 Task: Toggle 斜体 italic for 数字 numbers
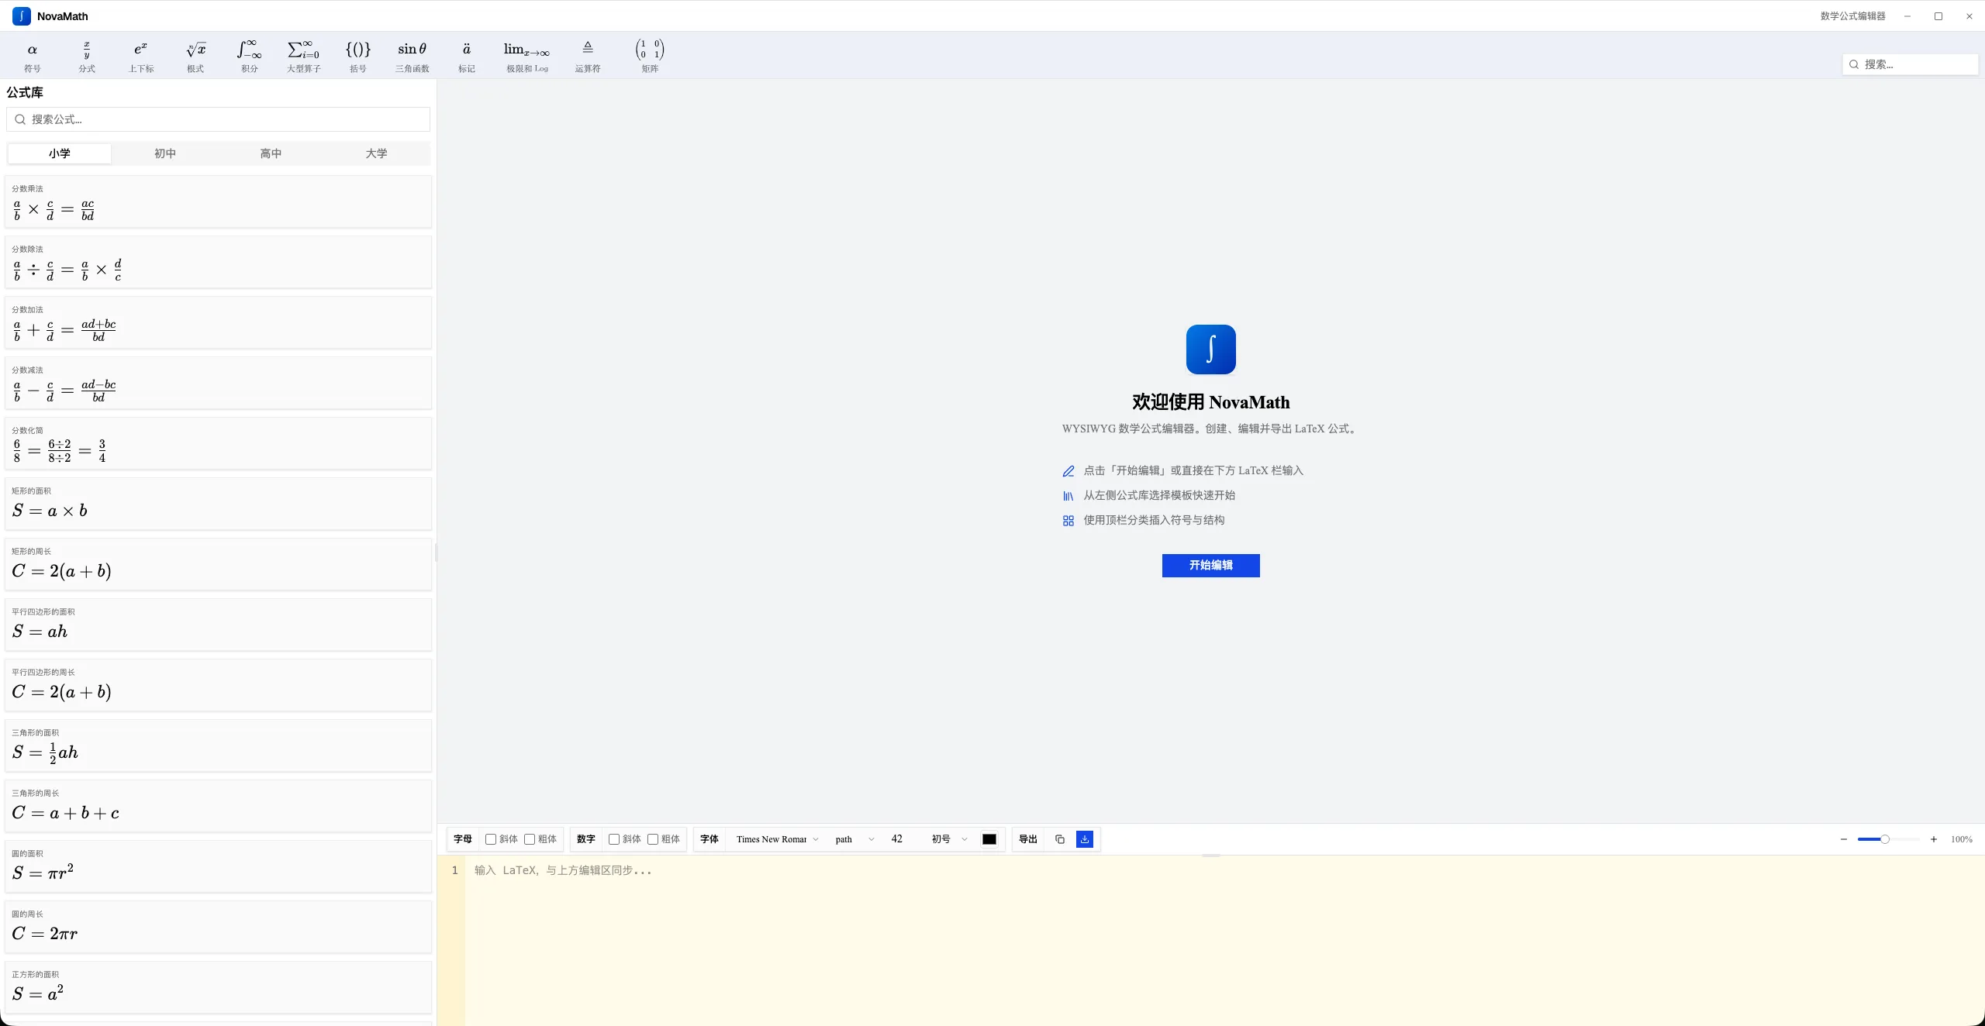click(614, 839)
